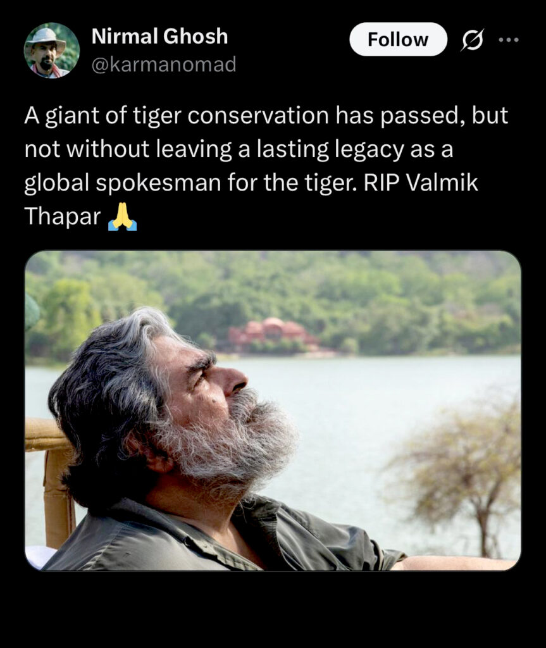
Task: Click the folded hands emoji
Action: coord(122,216)
